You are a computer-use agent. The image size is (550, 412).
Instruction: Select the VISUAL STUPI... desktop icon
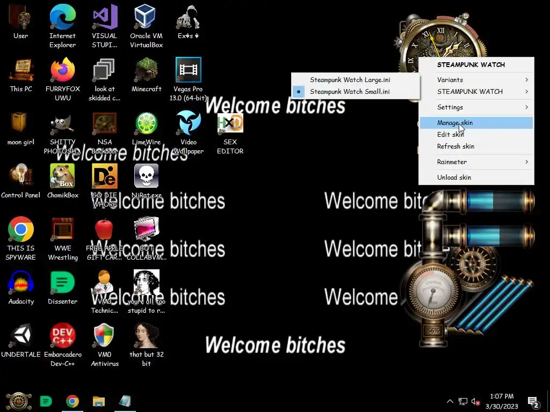[105, 26]
